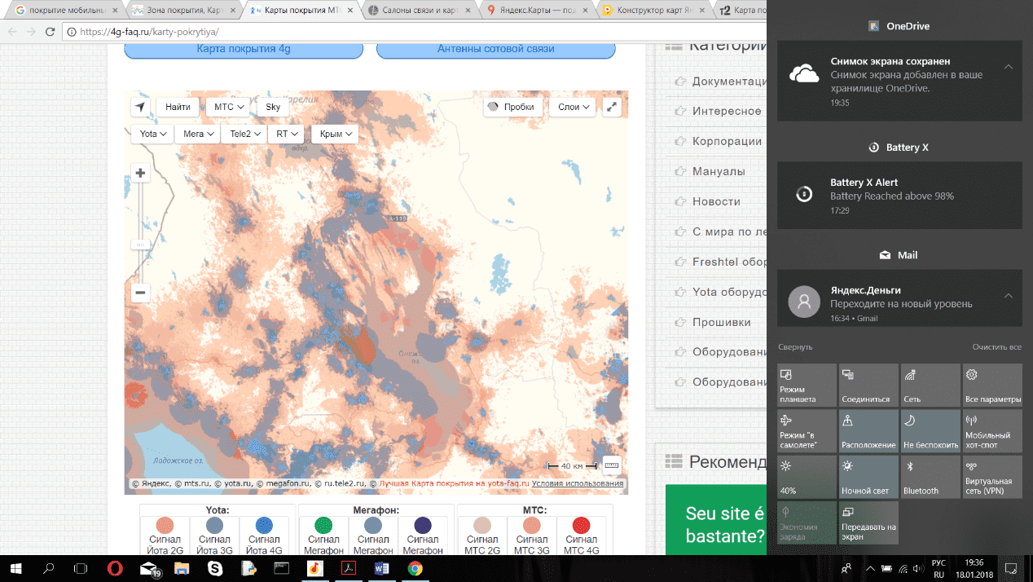Open the Корпорации category link
Image resolution: width=1033 pixels, height=582 pixels.
coord(727,141)
